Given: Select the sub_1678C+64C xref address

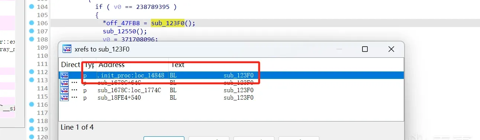Looking at the screenshot, I should click(120, 83).
